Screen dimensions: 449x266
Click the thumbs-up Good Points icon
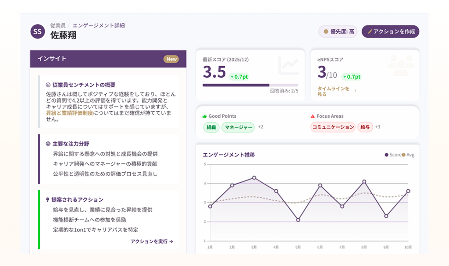pos(204,116)
